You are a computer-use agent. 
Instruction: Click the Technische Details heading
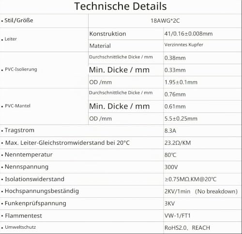[x=121, y=6]
